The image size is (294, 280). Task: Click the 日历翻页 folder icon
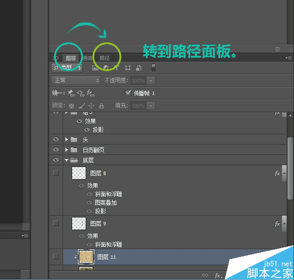tap(74, 150)
